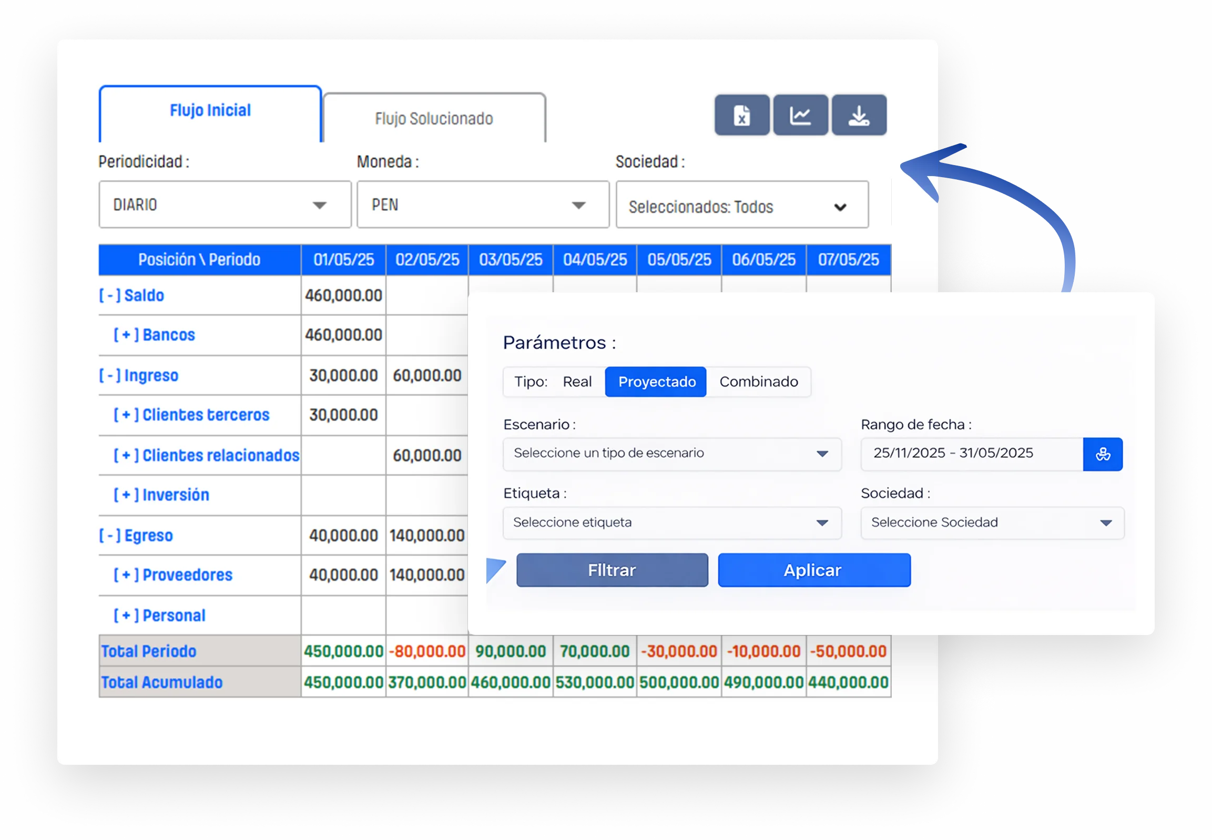Click the DIARIO dropdown arrow icon
The width and height of the screenshot is (1212, 840).
(320, 205)
